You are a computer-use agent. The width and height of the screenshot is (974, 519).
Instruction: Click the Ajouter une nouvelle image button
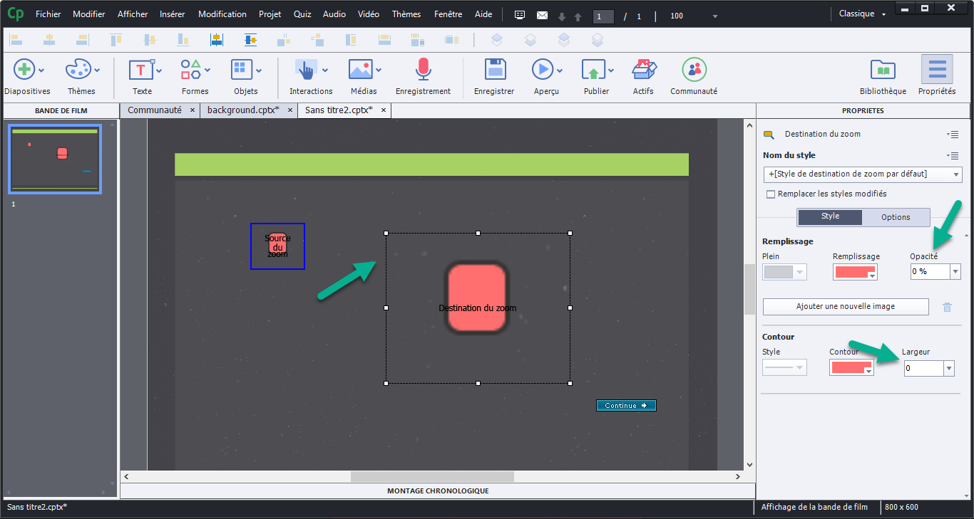coord(846,306)
